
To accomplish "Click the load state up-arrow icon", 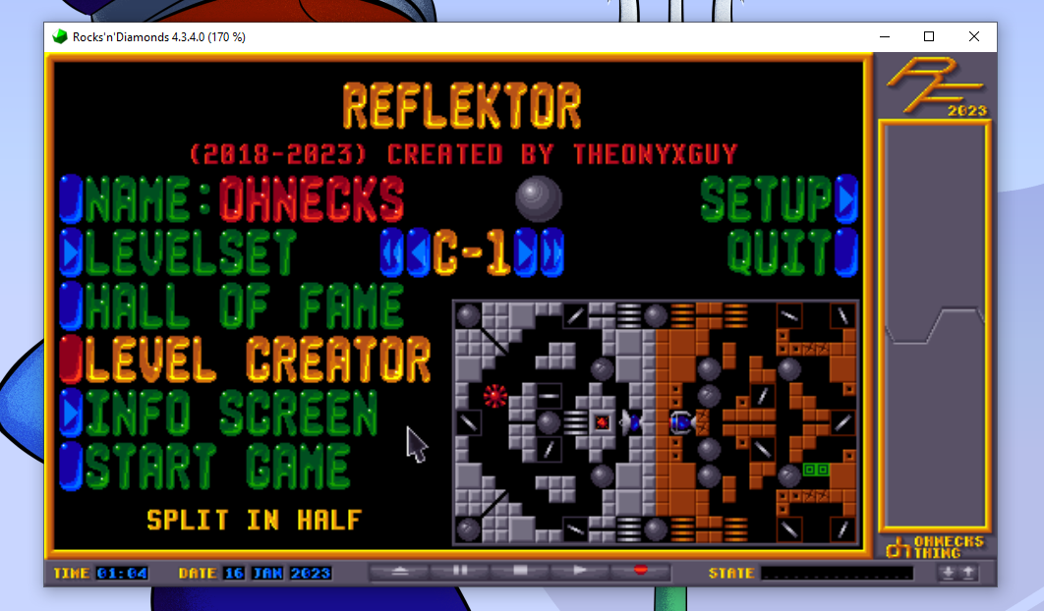I will pos(968,573).
